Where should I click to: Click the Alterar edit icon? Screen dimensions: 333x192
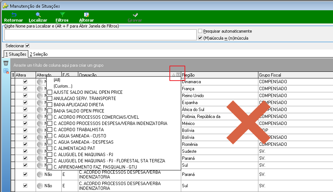click(86, 15)
